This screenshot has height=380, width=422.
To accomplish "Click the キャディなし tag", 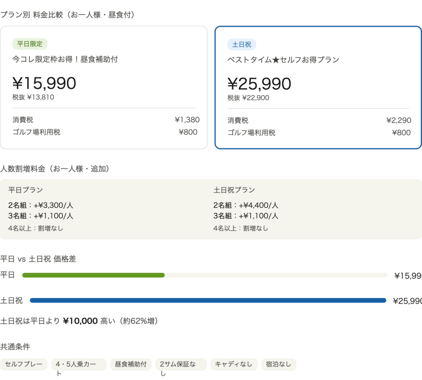I will coord(235,364).
